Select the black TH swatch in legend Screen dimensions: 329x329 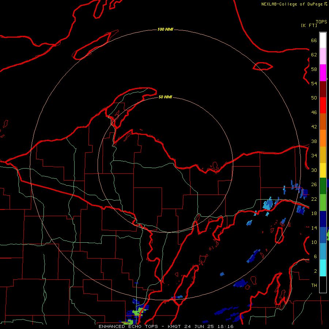[323, 284]
